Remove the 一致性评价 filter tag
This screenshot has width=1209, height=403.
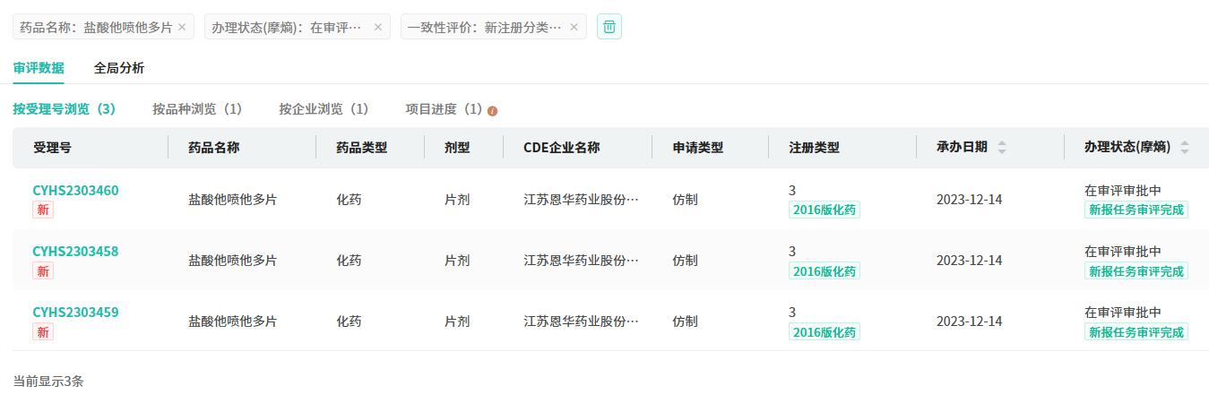click(574, 27)
